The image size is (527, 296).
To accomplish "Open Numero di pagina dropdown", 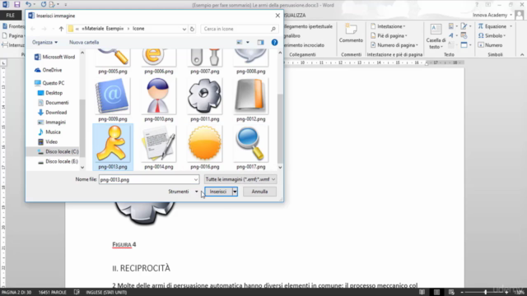I will pyautogui.click(x=394, y=45).
